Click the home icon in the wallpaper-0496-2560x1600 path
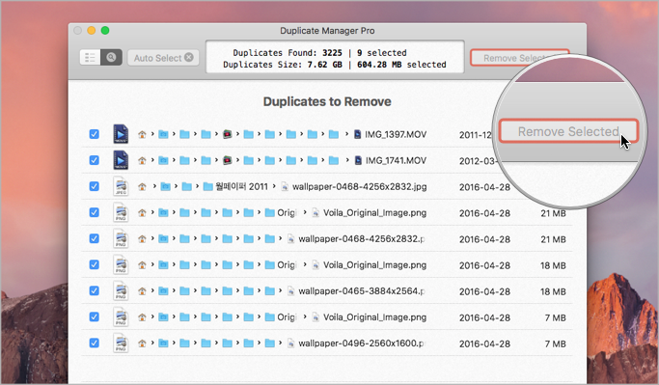The height and width of the screenshot is (385, 659). 142,344
